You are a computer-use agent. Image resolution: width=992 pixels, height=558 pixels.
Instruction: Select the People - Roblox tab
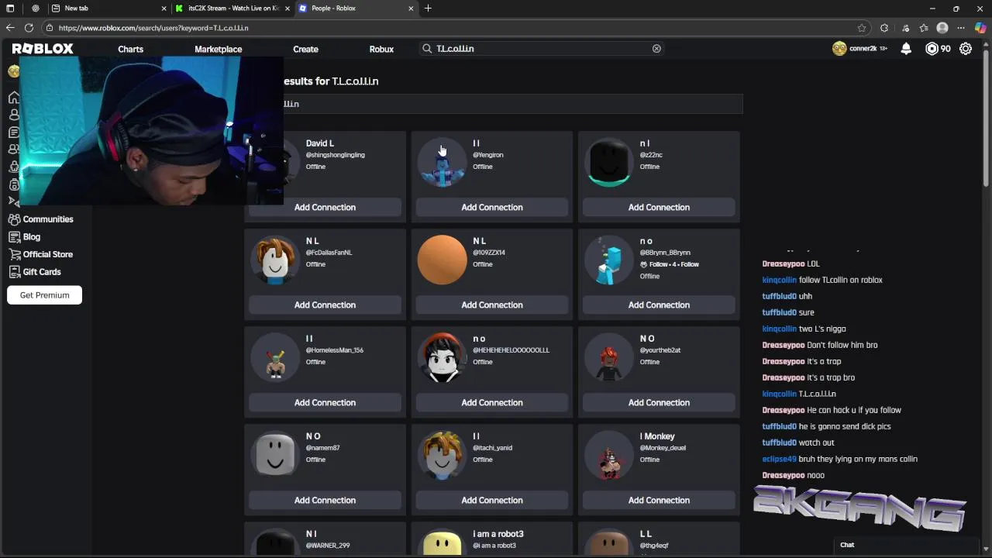[356, 9]
